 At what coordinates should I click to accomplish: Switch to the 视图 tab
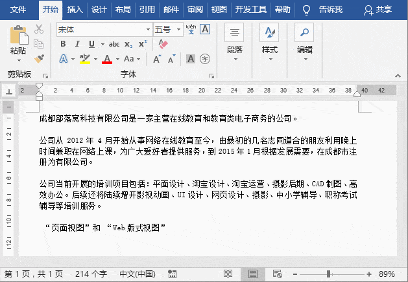pyautogui.click(x=219, y=10)
